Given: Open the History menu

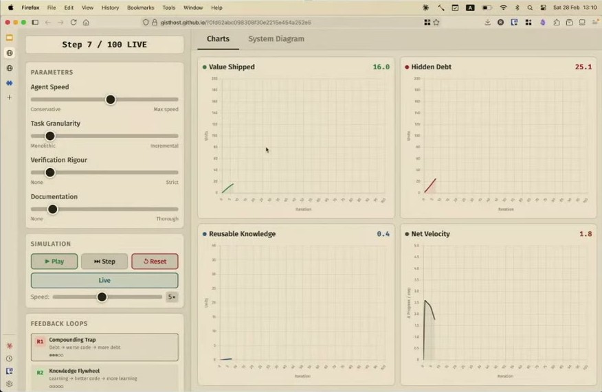Looking at the screenshot, I should (110, 8).
